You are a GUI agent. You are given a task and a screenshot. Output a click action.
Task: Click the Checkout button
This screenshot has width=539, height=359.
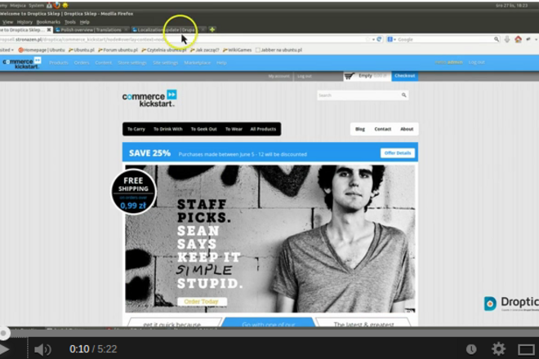(x=404, y=76)
